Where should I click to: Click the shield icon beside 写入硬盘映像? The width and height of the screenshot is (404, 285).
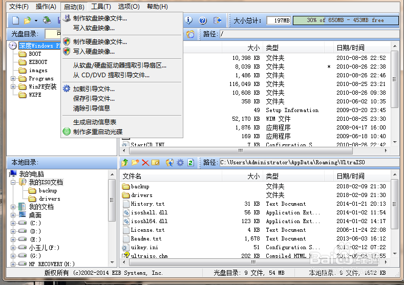pyautogui.click(x=67, y=51)
